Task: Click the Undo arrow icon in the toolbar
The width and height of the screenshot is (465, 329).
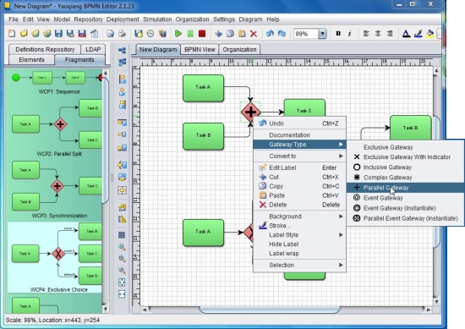Action: (270, 34)
